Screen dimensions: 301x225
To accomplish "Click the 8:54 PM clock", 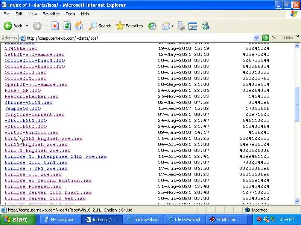I will 287,219.
